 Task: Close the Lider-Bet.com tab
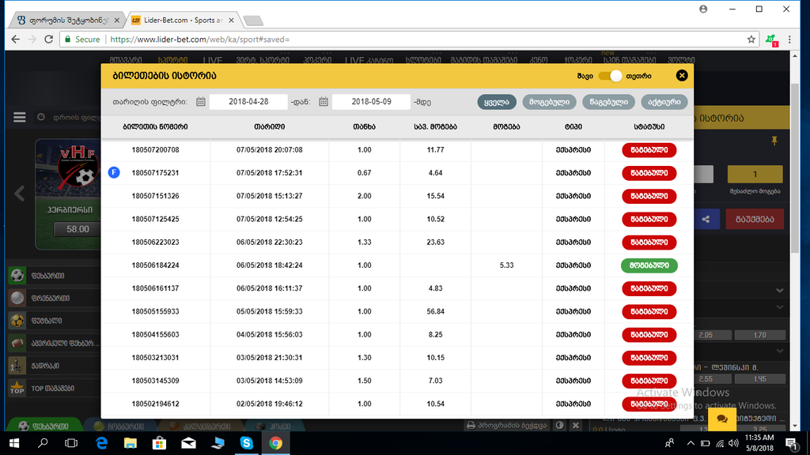tap(231, 20)
